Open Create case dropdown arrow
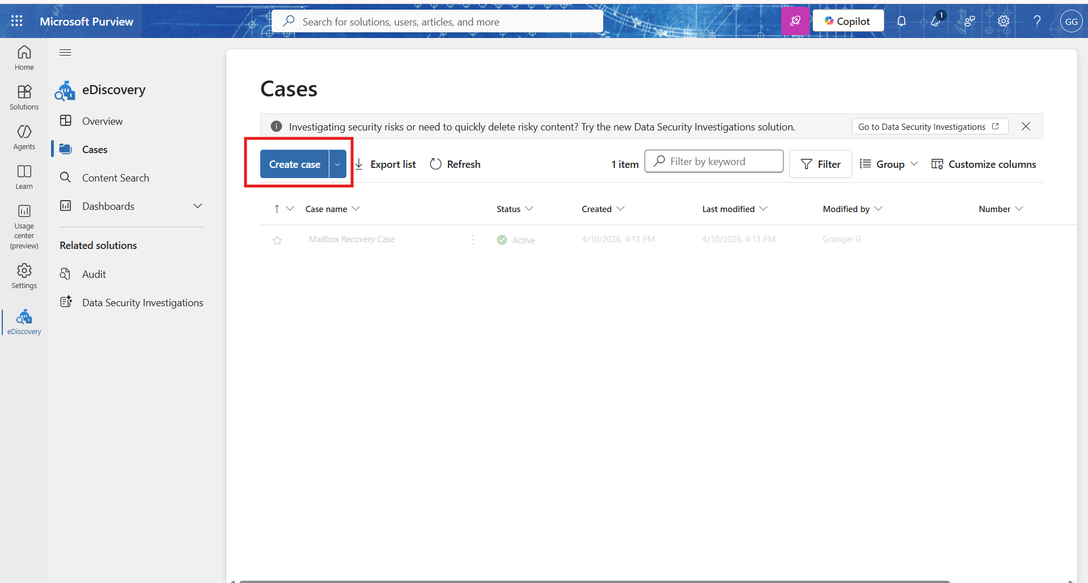 tap(338, 164)
